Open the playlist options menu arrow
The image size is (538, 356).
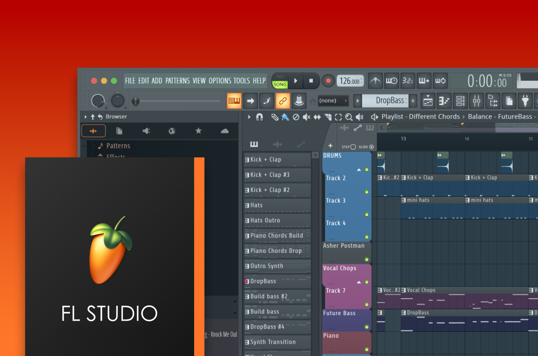pos(250,117)
